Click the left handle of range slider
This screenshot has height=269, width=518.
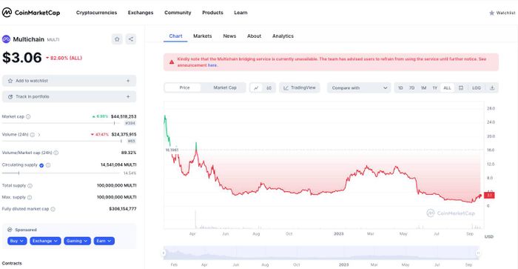point(164,253)
